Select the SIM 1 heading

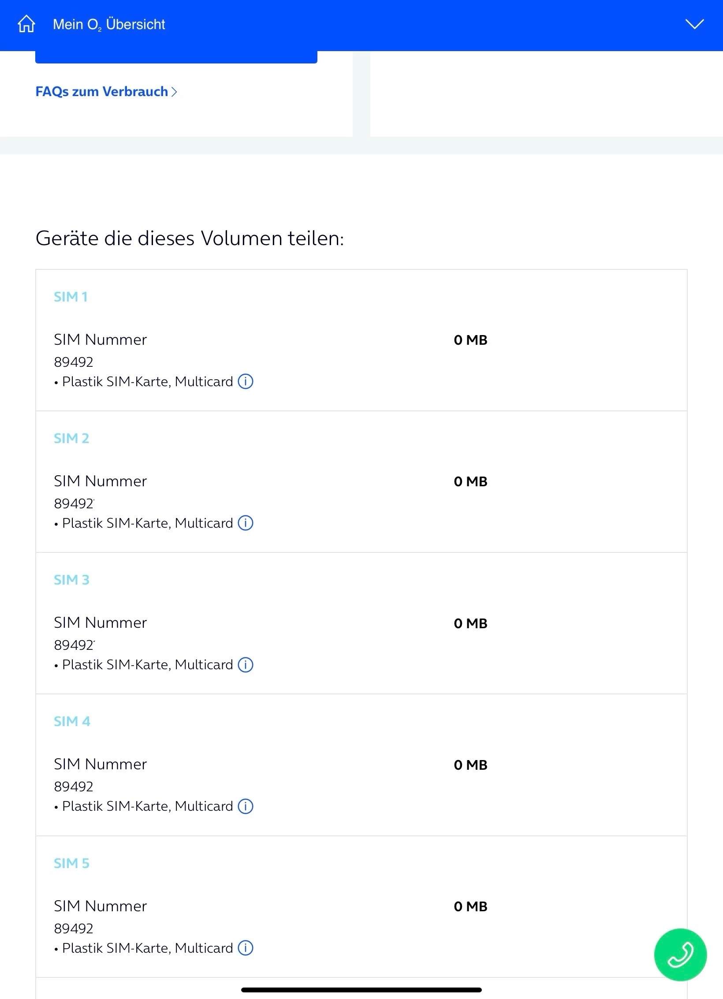point(71,297)
